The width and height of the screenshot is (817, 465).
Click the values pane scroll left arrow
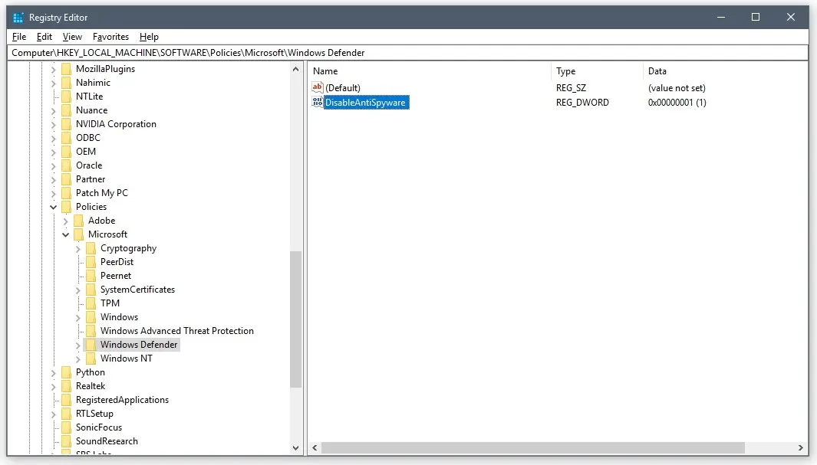click(x=315, y=448)
